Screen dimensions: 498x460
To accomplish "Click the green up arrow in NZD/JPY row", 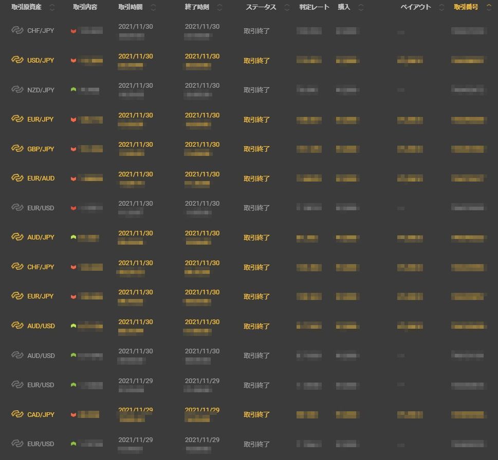I will click(73, 90).
